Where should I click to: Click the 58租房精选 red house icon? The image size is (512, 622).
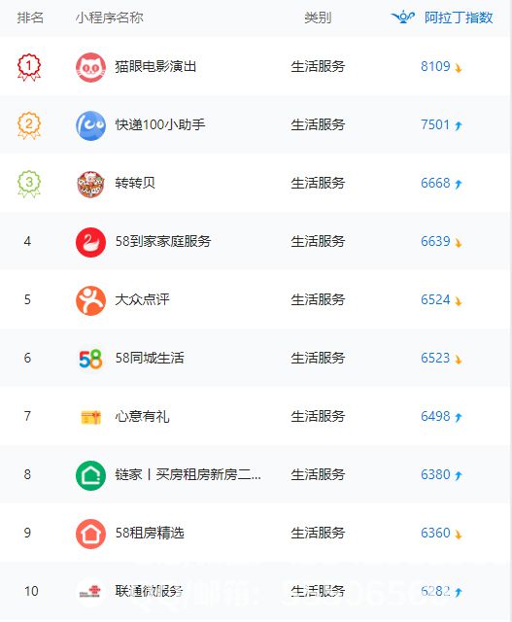[x=90, y=534]
